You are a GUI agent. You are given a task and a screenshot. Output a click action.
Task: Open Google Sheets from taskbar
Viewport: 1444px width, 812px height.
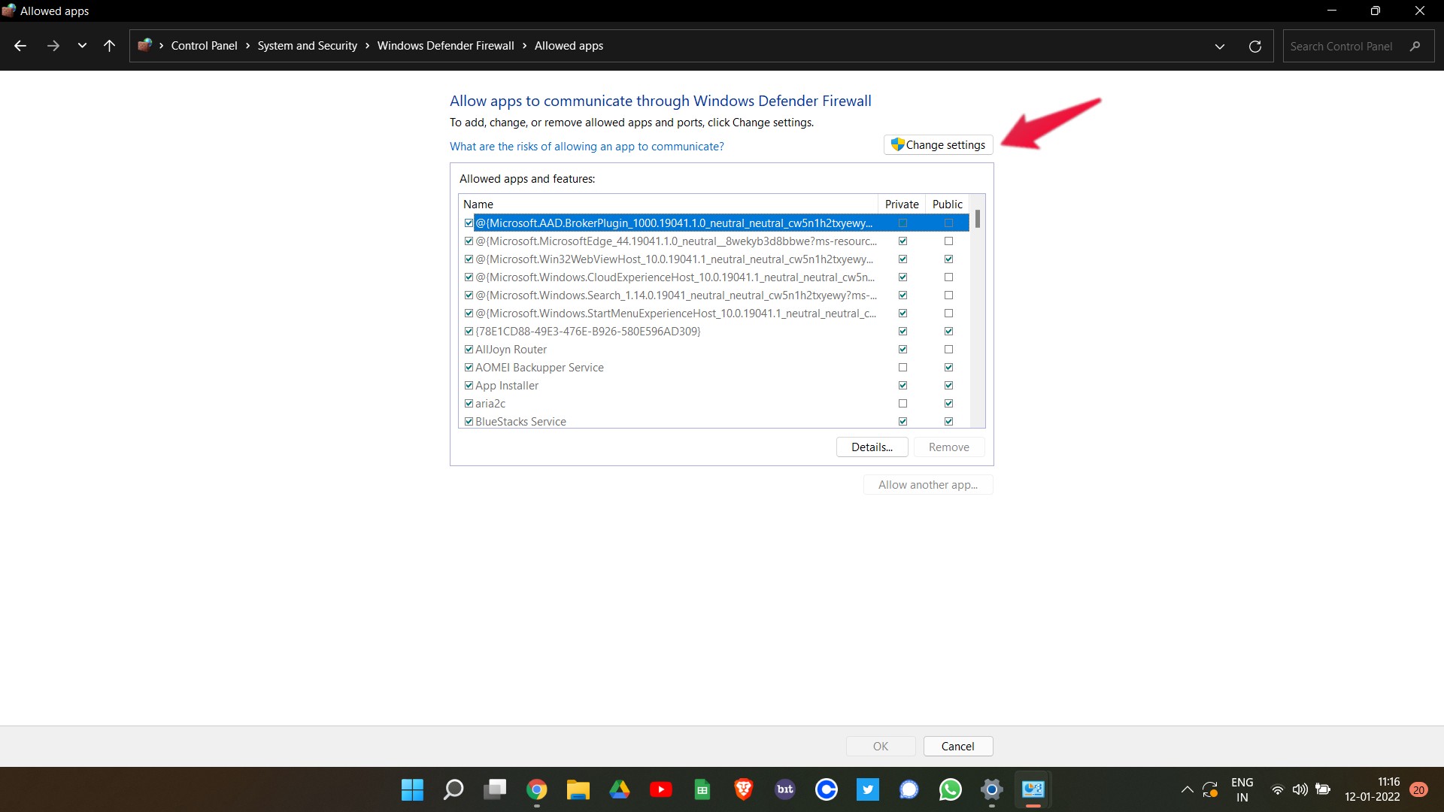pyautogui.click(x=702, y=789)
